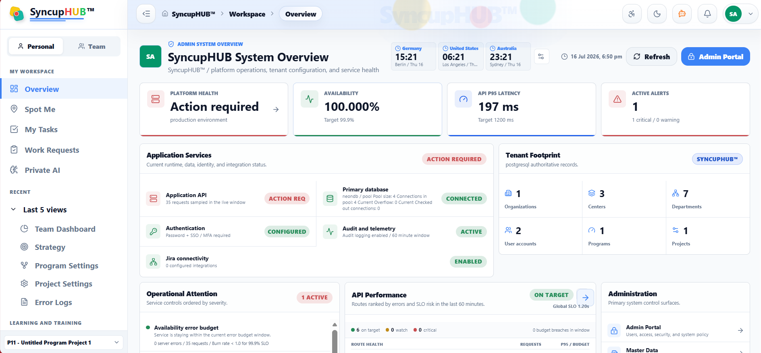761x353 pixels.
Task: Open Private AI in the sidebar
Action: [64, 170]
